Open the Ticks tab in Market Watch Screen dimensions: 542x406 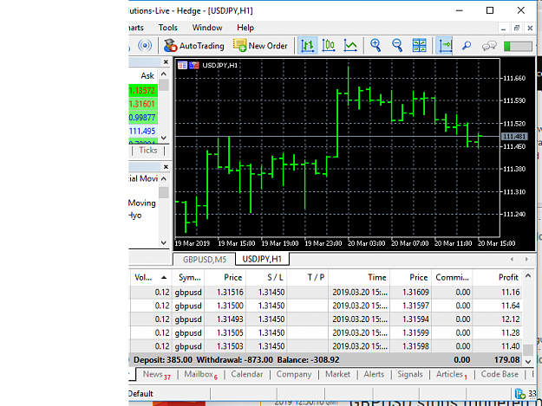148,151
